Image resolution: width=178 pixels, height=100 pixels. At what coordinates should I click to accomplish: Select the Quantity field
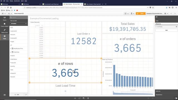19,66
